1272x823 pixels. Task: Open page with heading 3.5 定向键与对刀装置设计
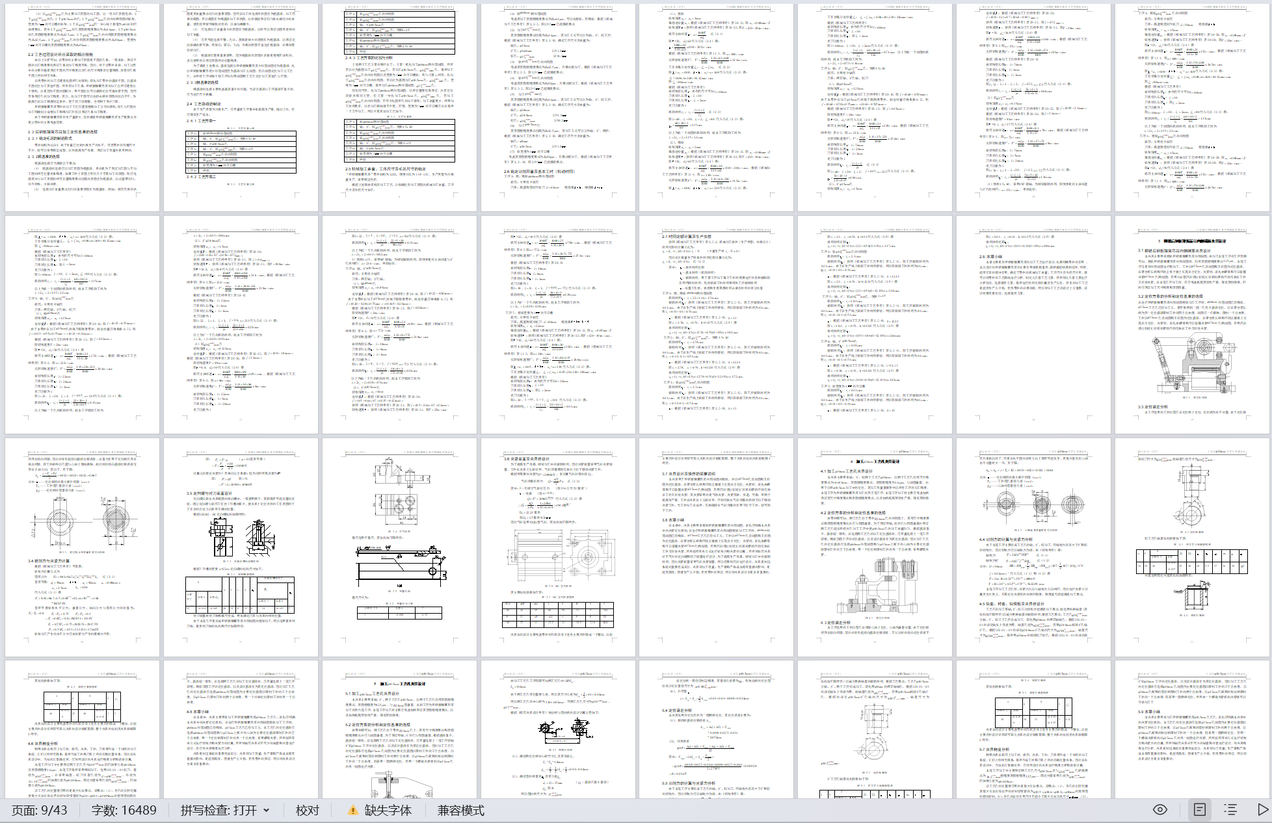click(241, 547)
